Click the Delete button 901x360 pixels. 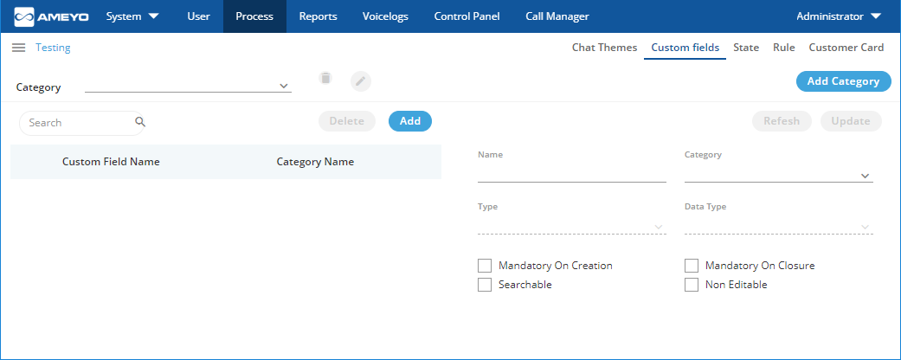tap(346, 121)
